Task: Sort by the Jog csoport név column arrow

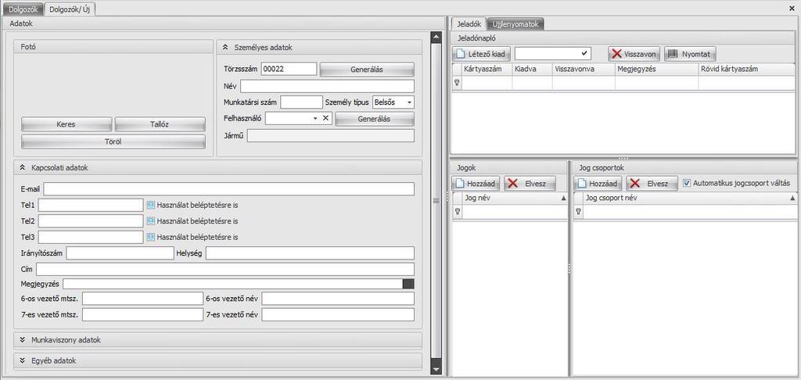Action: tap(793, 198)
